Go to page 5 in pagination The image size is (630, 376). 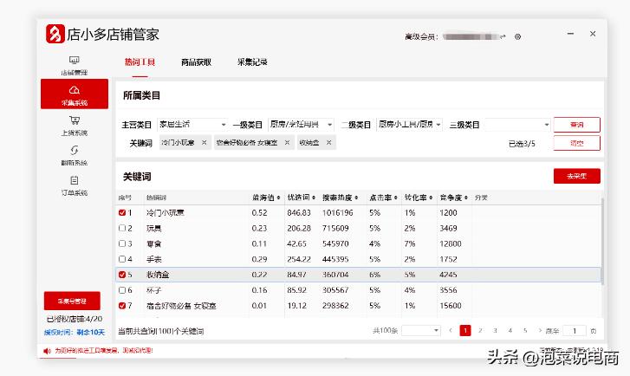525,331
